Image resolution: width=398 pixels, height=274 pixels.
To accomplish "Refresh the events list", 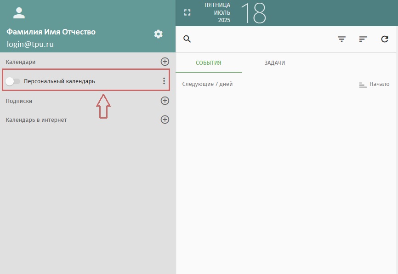I will point(385,39).
